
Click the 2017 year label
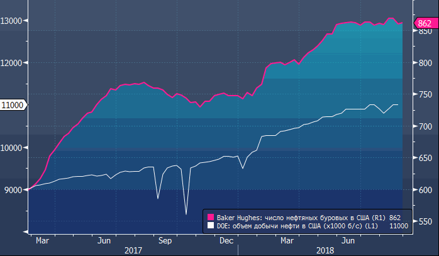point(133,250)
